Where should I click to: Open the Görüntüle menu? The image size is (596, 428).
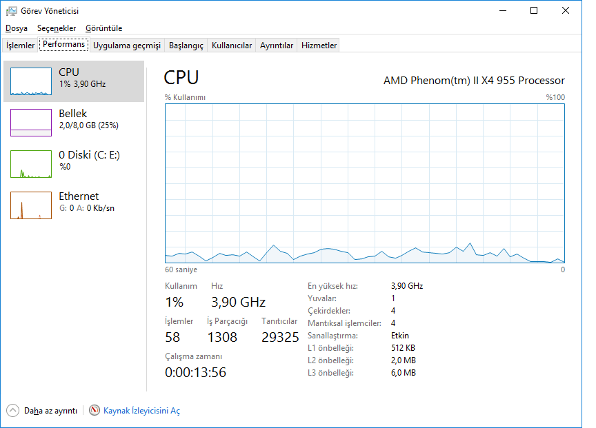point(103,28)
